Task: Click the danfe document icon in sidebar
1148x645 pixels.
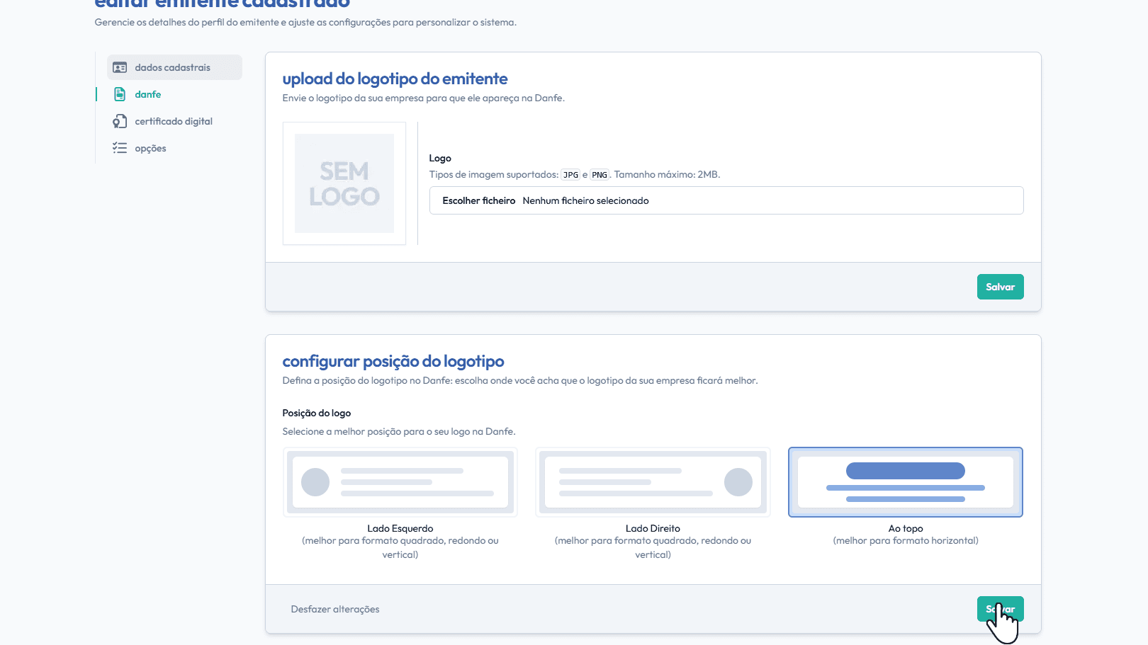Action: (x=120, y=94)
